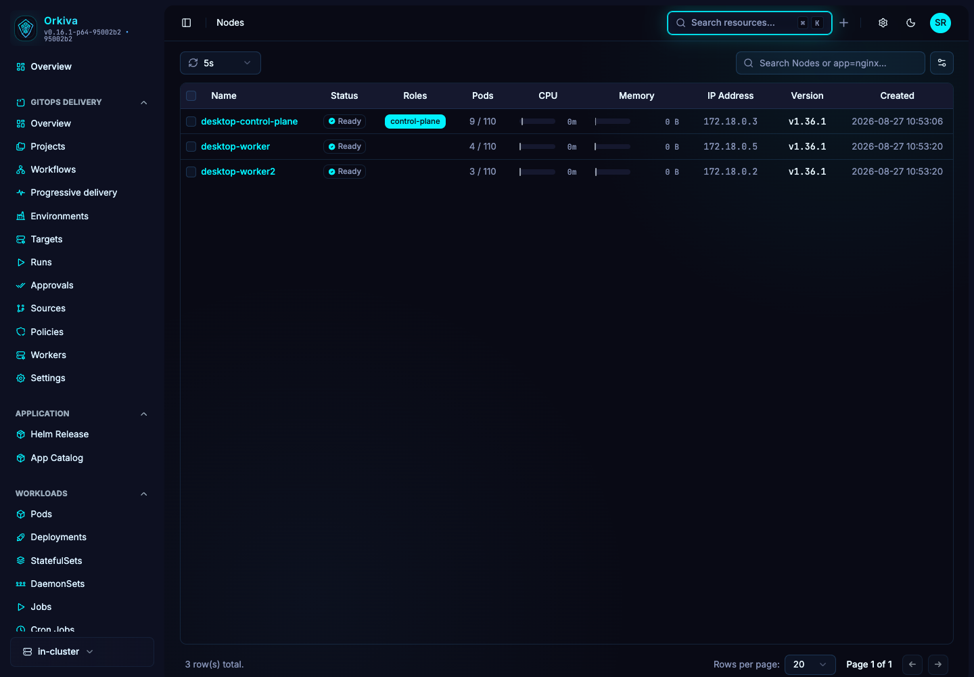Open Environments in sidebar
This screenshot has height=677, width=974.
60,217
